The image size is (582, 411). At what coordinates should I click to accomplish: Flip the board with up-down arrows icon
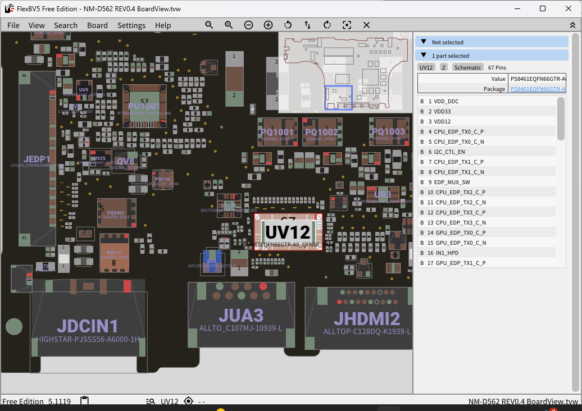coord(307,25)
